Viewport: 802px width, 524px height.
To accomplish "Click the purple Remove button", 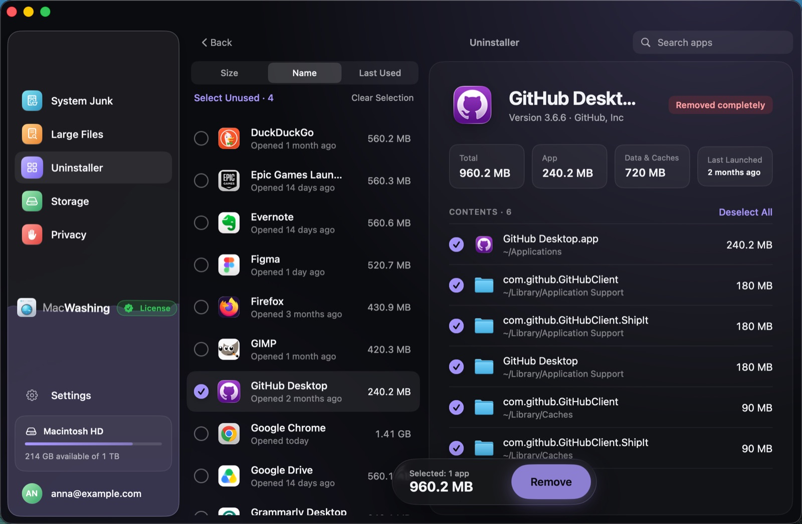I will point(551,482).
